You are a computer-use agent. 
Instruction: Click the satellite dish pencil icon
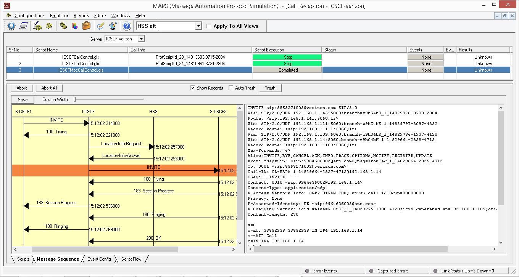pos(113,26)
